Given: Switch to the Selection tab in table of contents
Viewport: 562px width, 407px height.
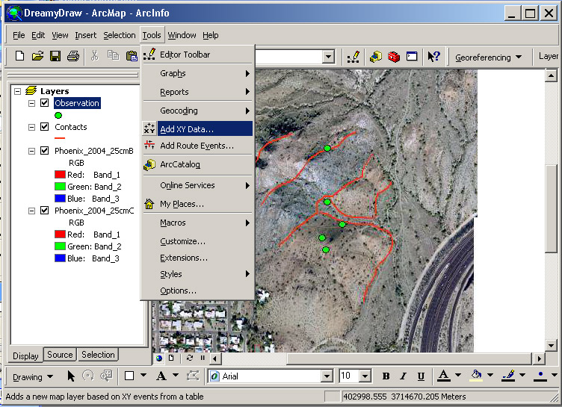Looking at the screenshot, I should point(98,355).
